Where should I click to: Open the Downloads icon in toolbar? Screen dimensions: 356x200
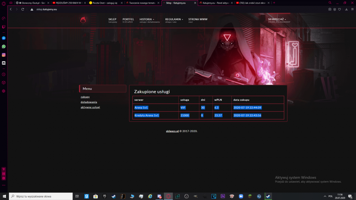click(x=346, y=9)
